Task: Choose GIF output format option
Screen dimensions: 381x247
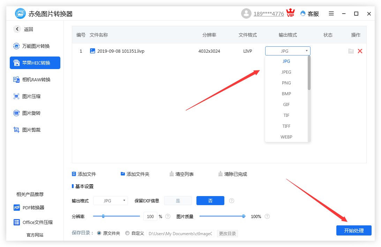Action: (286, 104)
